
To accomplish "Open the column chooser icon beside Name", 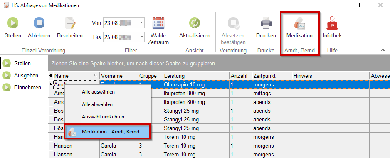I will [x=51, y=76].
